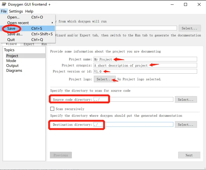Click the working directory input field
Image resolution: width=206 pixels, height=170 pixels.
point(116,28)
